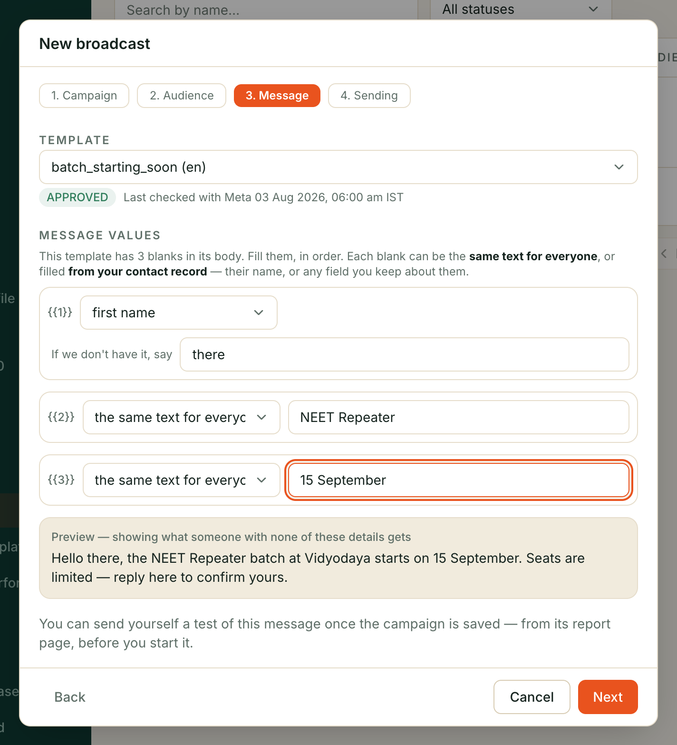Click the NEET Repeater text field

tap(459, 417)
